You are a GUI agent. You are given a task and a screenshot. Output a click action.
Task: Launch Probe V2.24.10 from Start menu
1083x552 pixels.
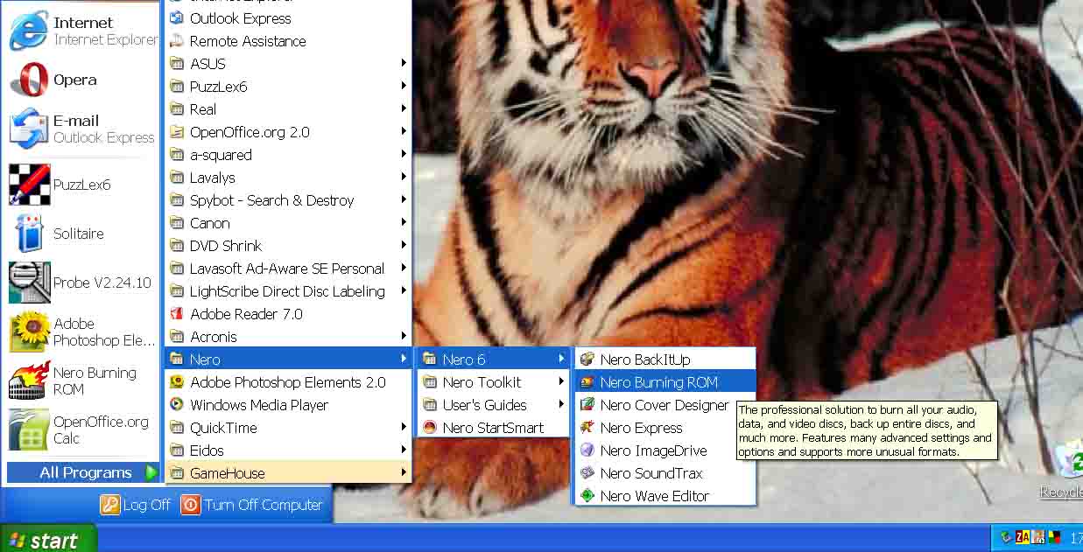click(x=83, y=283)
